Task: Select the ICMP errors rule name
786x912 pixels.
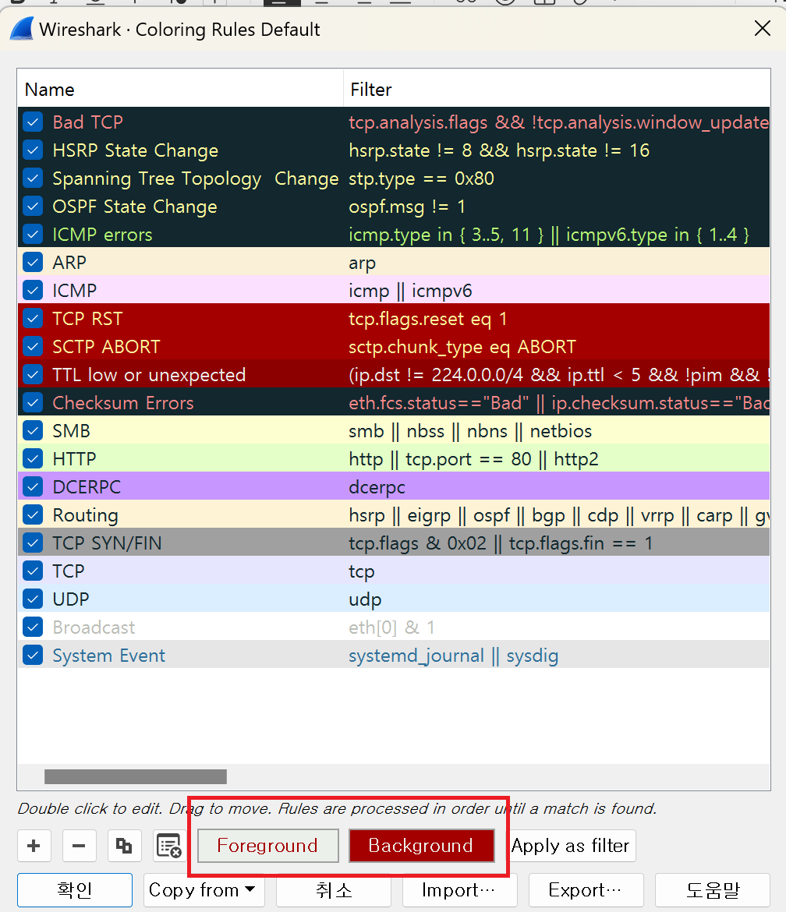Action: [102, 235]
